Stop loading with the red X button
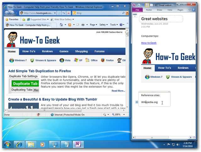 pyautogui.click(x=68, y=13)
